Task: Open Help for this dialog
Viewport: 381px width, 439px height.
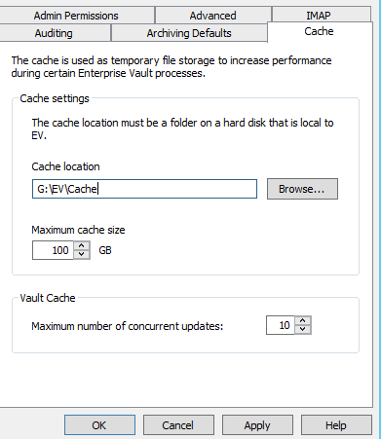Action: tap(336, 425)
